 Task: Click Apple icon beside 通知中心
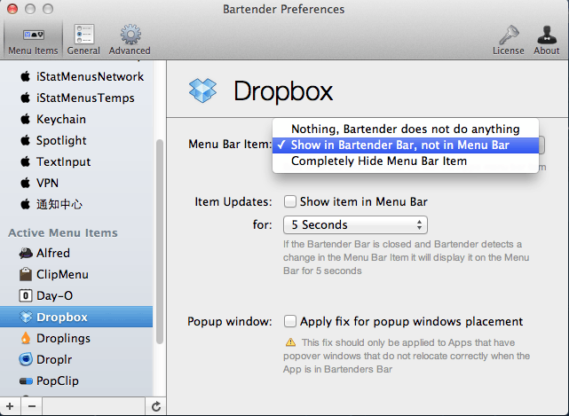(26, 204)
